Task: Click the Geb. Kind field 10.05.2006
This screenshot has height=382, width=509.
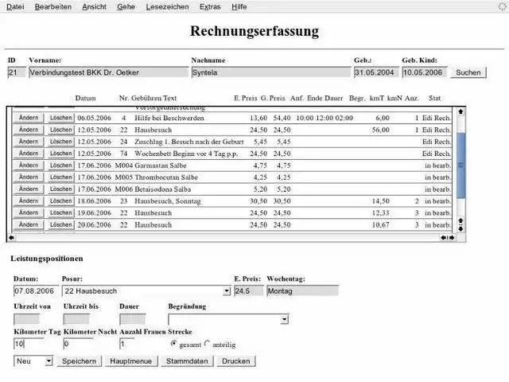Action: pyautogui.click(x=425, y=72)
